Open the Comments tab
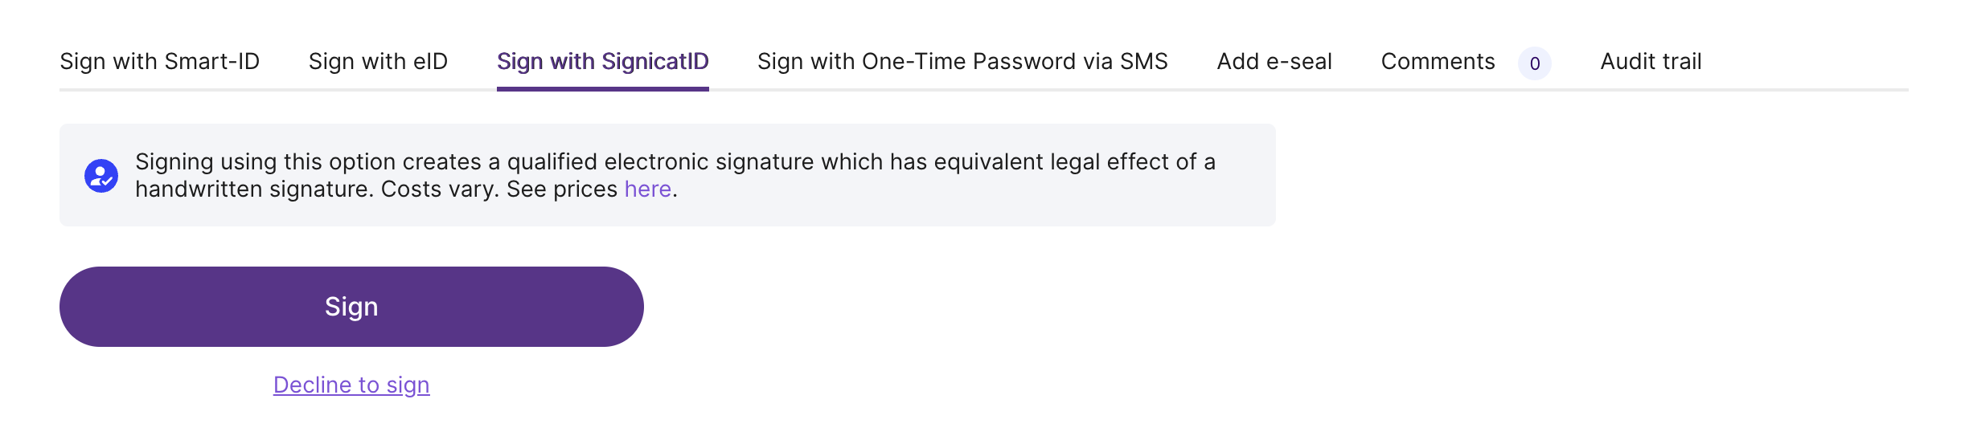The height and width of the screenshot is (440, 1965). 1438,62
